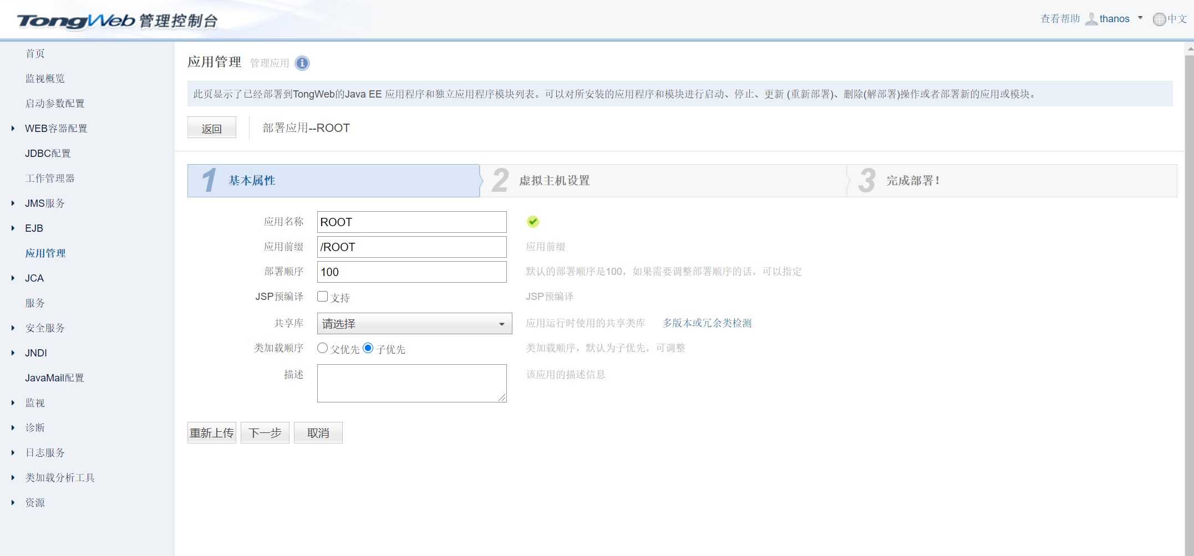Click the globe language icon
The height and width of the screenshot is (556, 1194).
point(1159,19)
